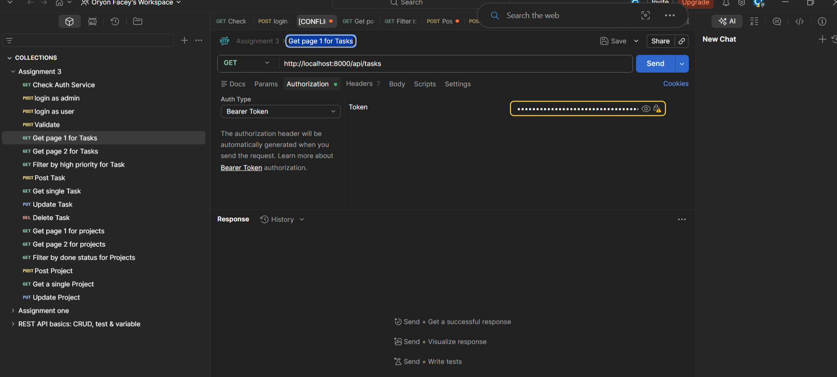The height and width of the screenshot is (377, 837).
Task: Click the screen capture icon in the web search bar
Action: pyautogui.click(x=645, y=16)
